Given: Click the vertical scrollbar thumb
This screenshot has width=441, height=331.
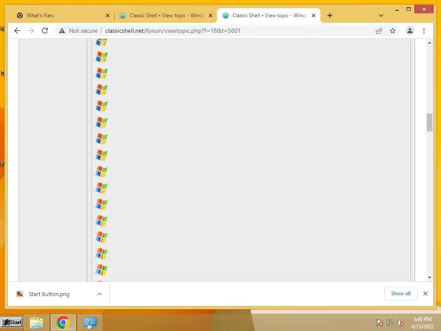Looking at the screenshot, I should pyautogui.click(x=429, y=122).
